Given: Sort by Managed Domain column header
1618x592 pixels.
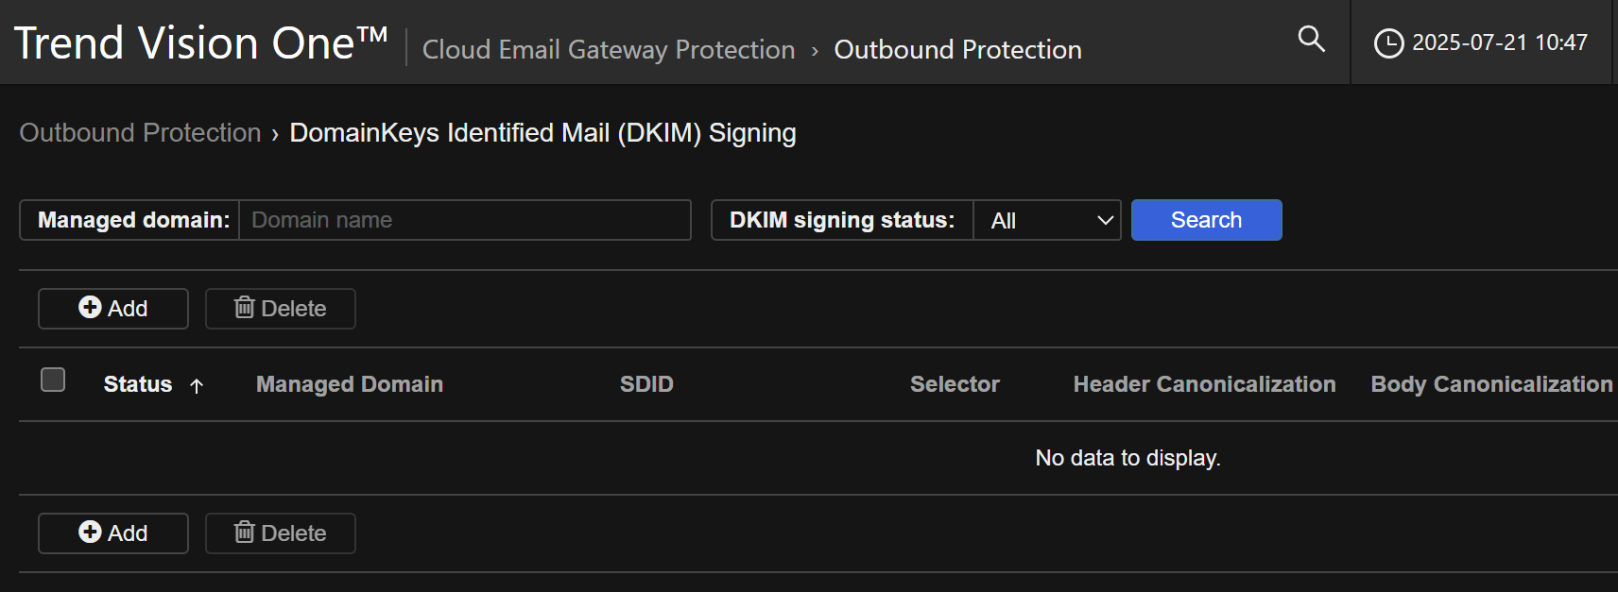Looking at the screenshot, I should 350,384.
